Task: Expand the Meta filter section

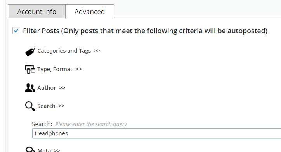Action: pos(49,150)
